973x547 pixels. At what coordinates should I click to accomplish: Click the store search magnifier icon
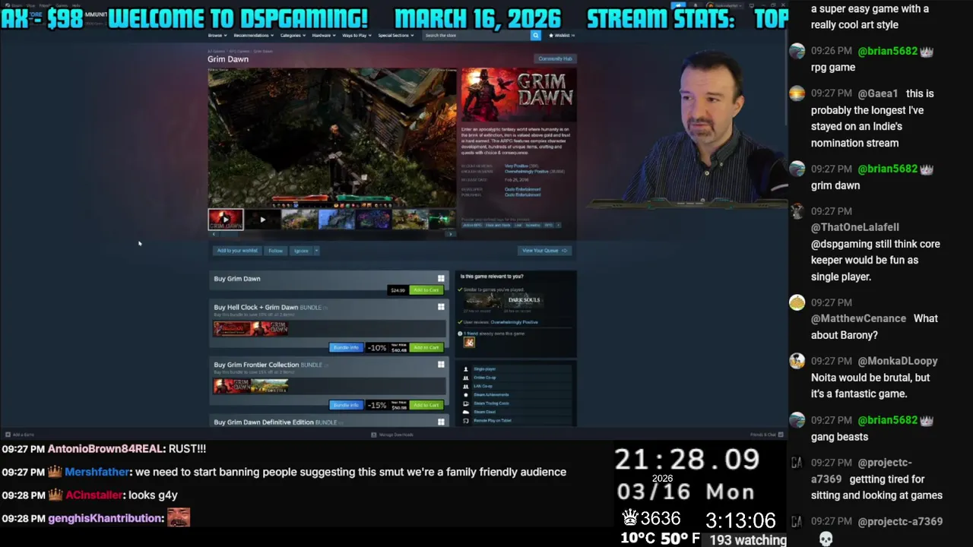535,35
